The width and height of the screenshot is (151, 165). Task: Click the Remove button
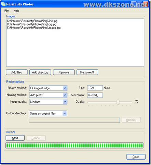[64, 72]
